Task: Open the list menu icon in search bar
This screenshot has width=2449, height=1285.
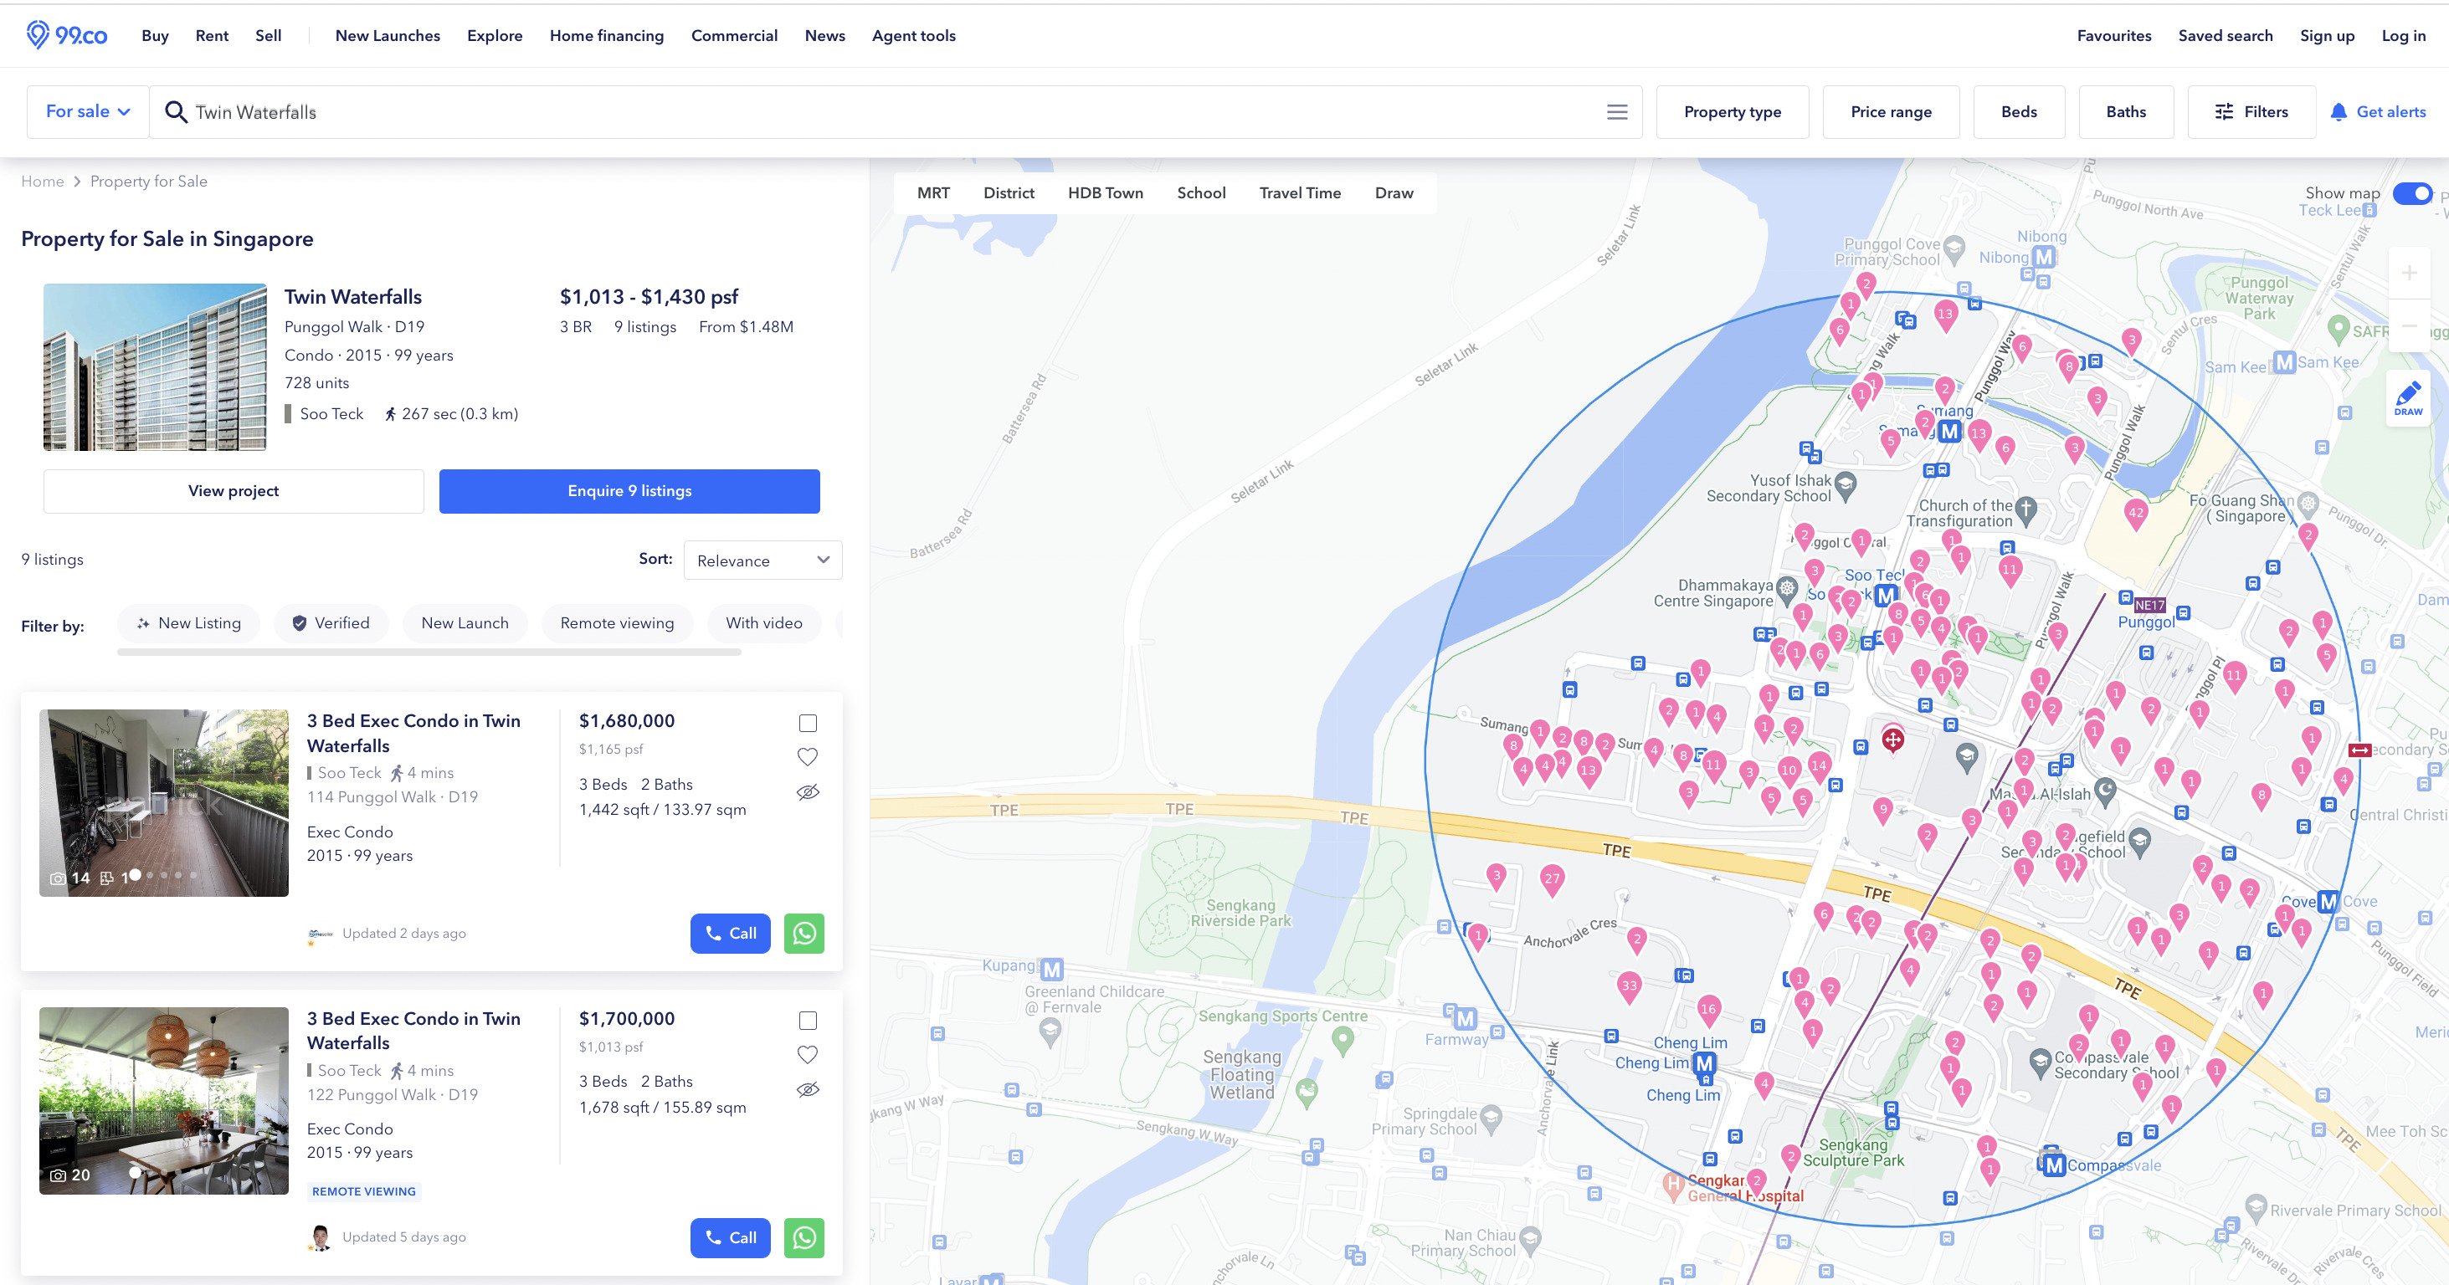Action: point(1617,112)
